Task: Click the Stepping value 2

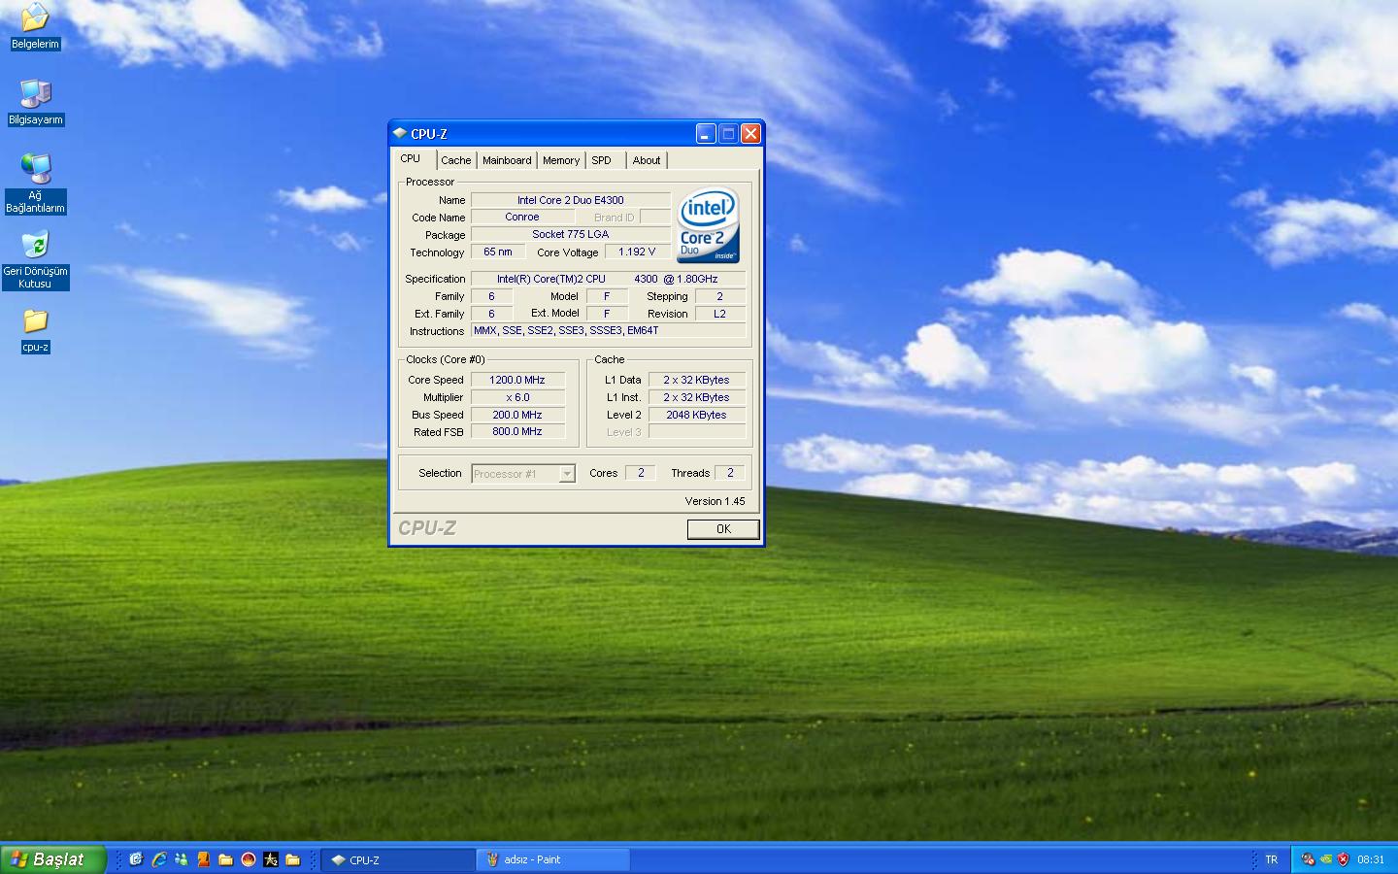Action: point(719,296)
